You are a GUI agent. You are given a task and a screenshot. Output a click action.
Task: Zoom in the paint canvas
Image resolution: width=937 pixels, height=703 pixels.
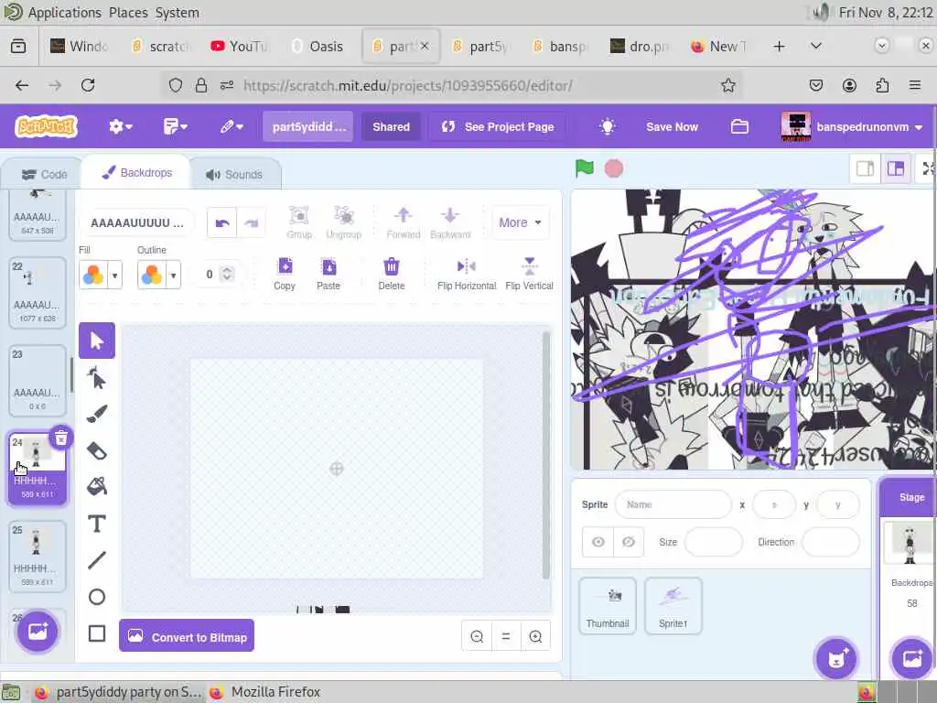[x=535, y=637]
